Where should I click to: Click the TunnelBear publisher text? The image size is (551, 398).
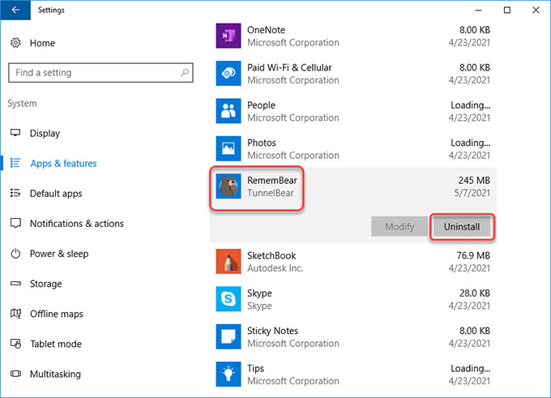coord(270,193)
